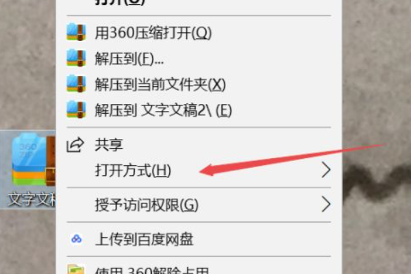The image size is (411, 274).
Task: Click the archive icon next to 解压到(F)...
Action: tap(76, 58)
